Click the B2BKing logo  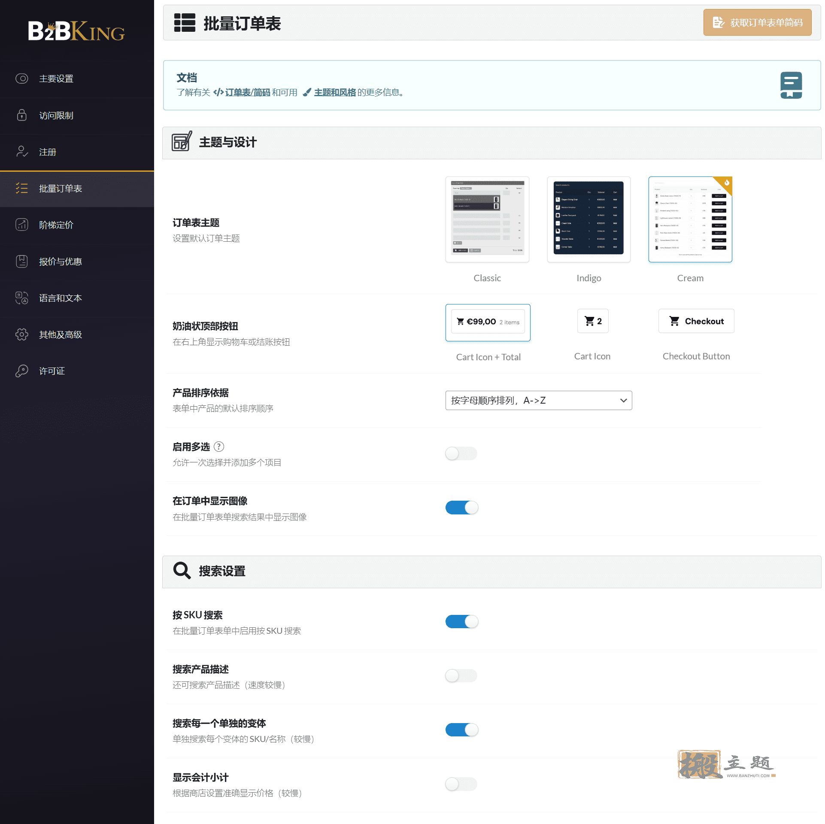click(76, 31)
